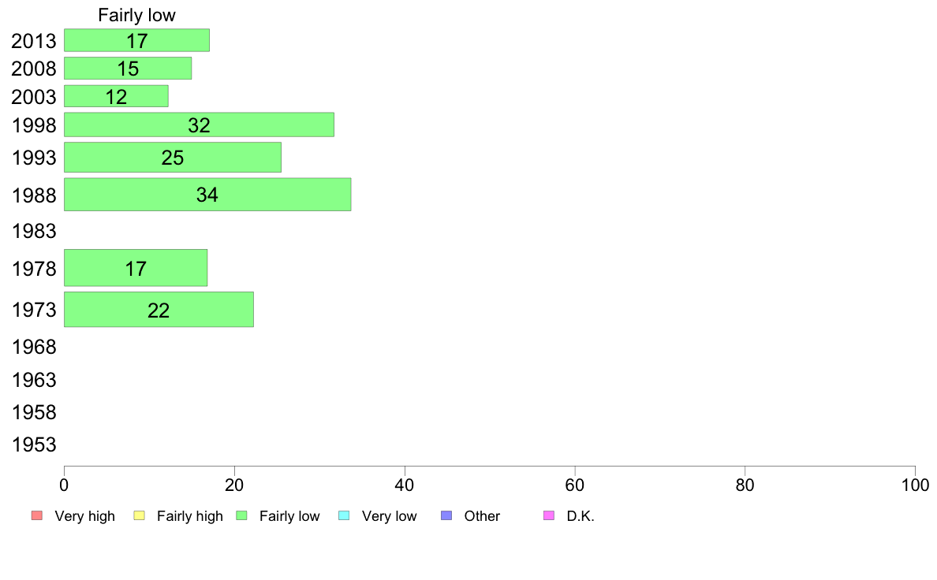Click the D.K. magenta legend swatch

[x=549, y=515]
